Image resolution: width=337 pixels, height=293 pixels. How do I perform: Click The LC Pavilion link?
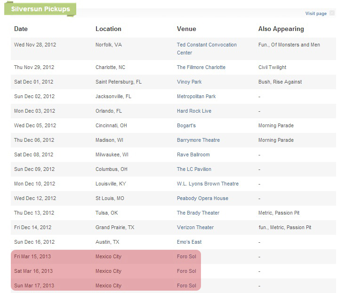click(194, 169)
